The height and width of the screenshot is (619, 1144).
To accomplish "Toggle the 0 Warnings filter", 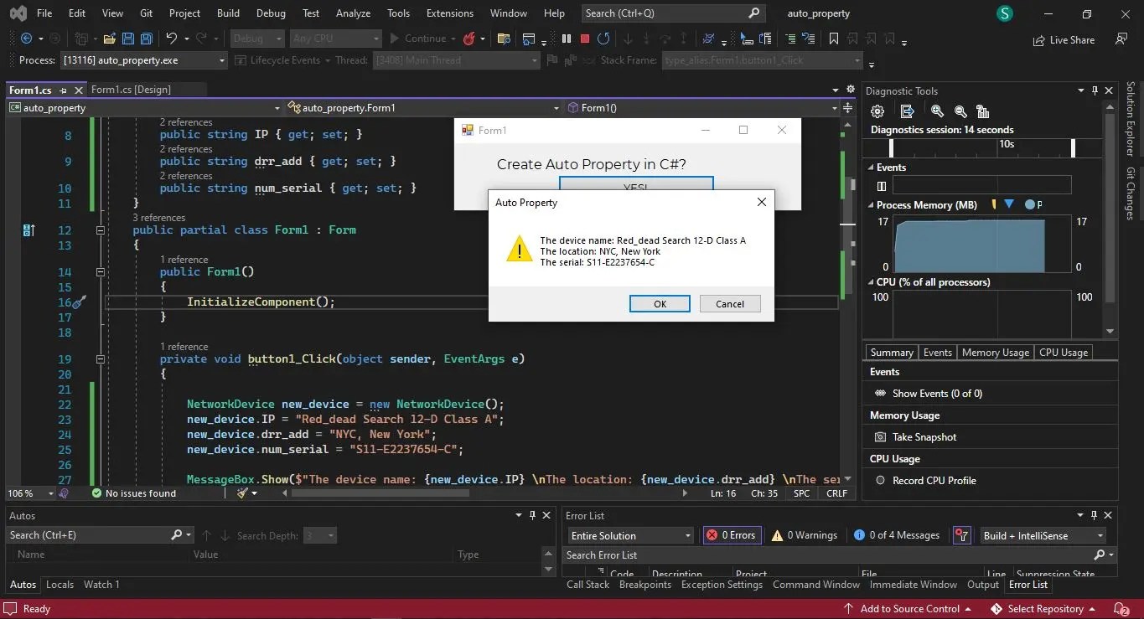I will 805,535.
